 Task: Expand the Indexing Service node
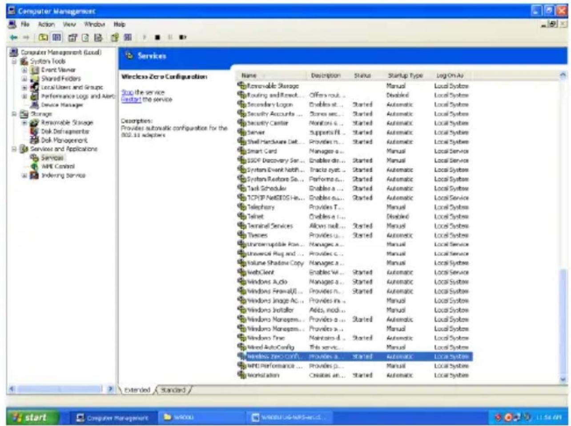click(25, 175)
